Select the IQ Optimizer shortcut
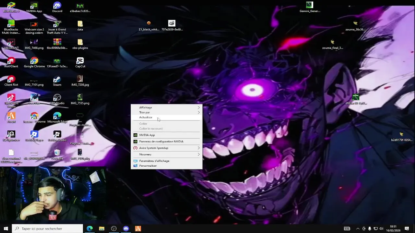The image size is (415, 233). point(11,136)
